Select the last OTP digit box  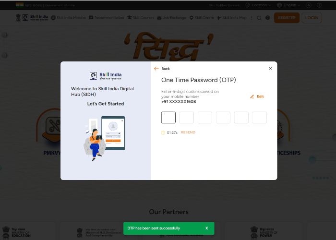coord(260,118)
